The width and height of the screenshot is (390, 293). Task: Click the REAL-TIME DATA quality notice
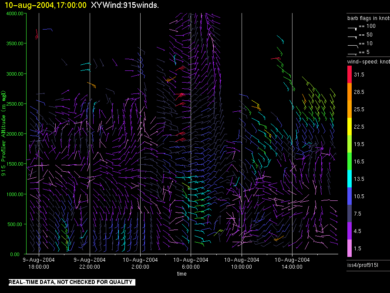[x=72, y=282]
